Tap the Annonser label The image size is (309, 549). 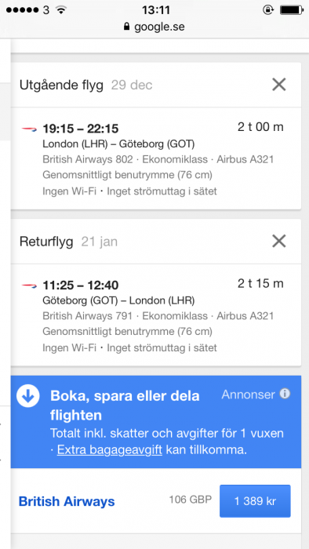click(248, 394)
